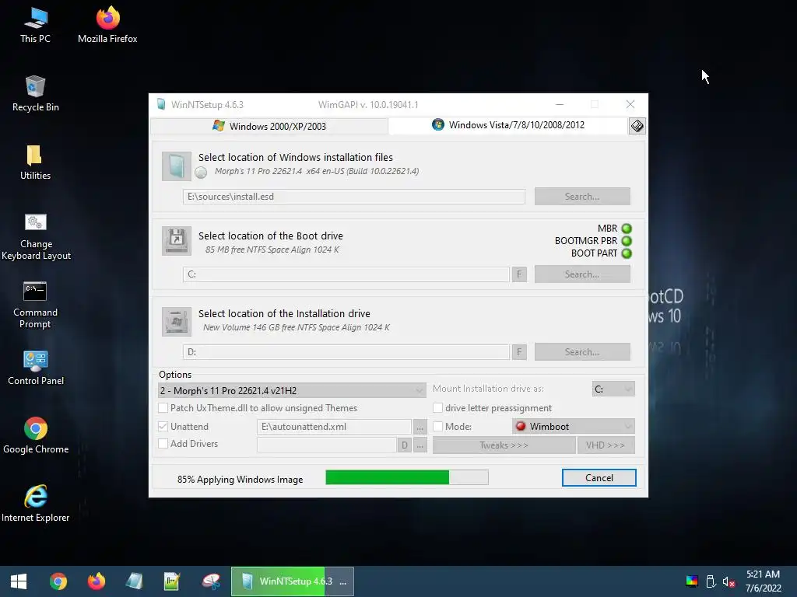The width and height of the screenshot is (797, 597).
Task: Click the Installation drive icon
Action: [x=177, y=321]
